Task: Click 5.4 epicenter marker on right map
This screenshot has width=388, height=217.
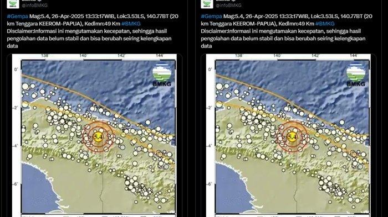Action: point(292,136)
